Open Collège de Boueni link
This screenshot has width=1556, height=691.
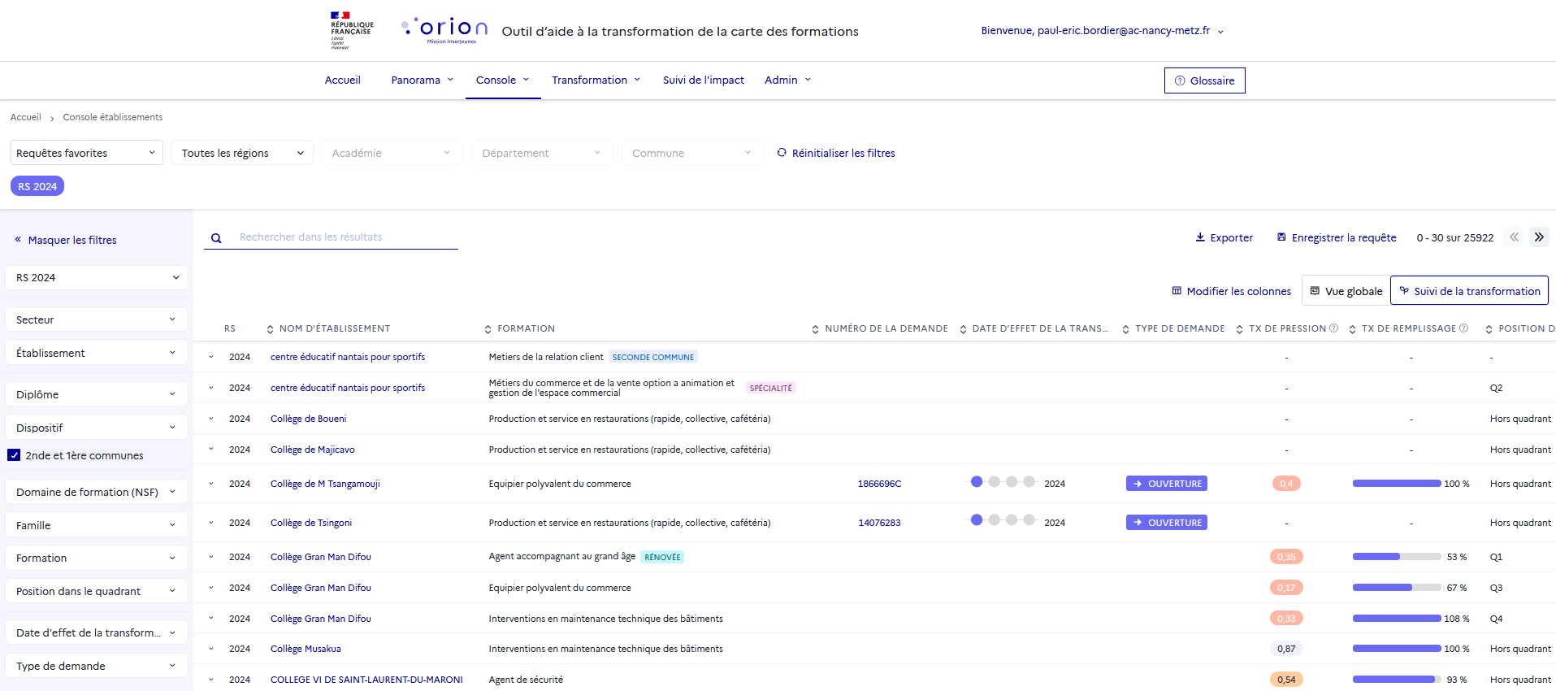[308, 419]
